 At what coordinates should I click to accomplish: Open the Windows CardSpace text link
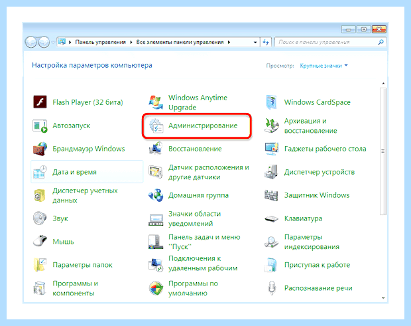pos(317,102)
